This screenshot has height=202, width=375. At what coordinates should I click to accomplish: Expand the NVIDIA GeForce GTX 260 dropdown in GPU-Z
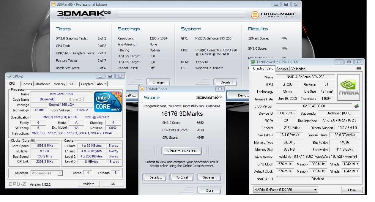pyautogui.click(x=285, y=190)
